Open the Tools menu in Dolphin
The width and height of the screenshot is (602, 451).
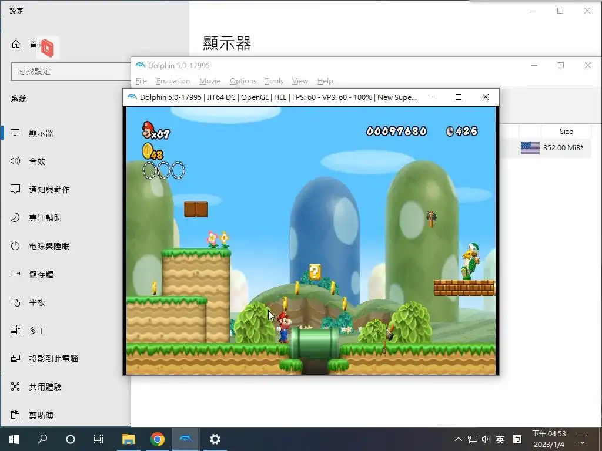(274, 81)
